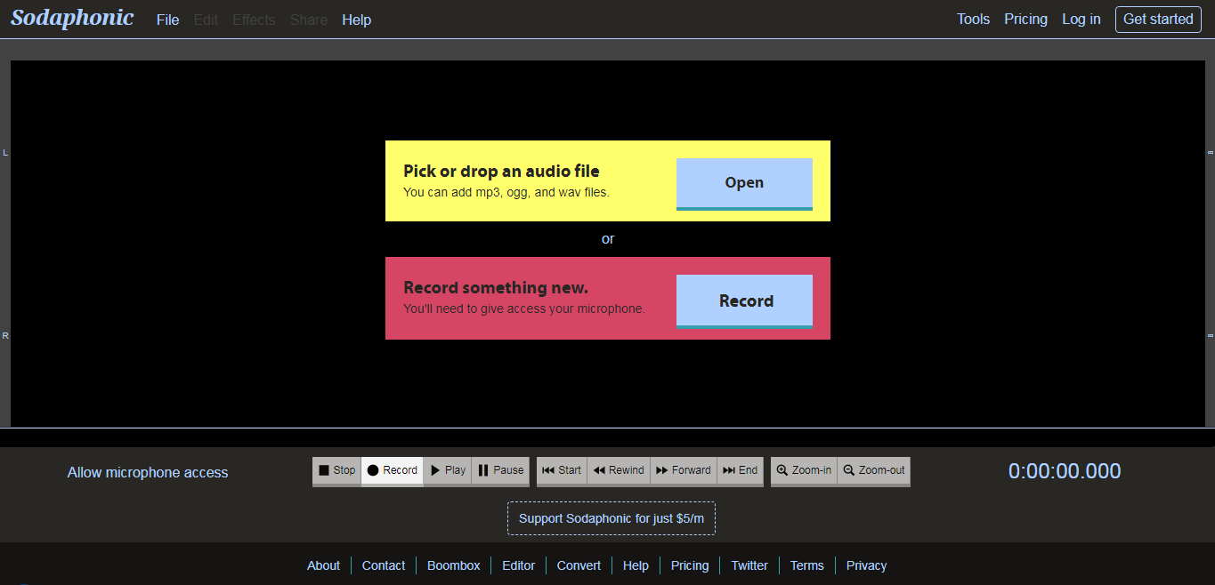Viewport: 1215px width, 585px height.
Task: Open the Pricing footer link
Action: pos(690,565)
